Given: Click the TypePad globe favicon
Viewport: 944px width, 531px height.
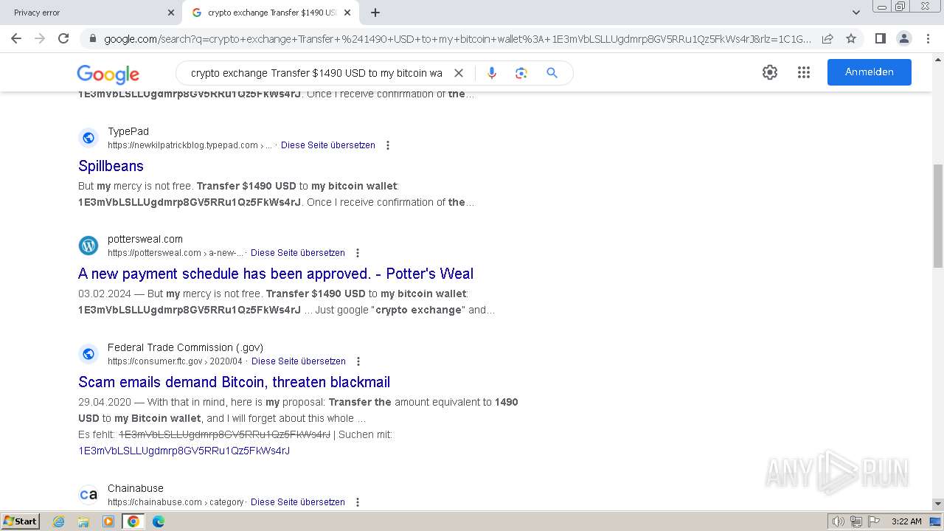Looking at the screenshot, I should pyautogui.click(x=88, y=138).
